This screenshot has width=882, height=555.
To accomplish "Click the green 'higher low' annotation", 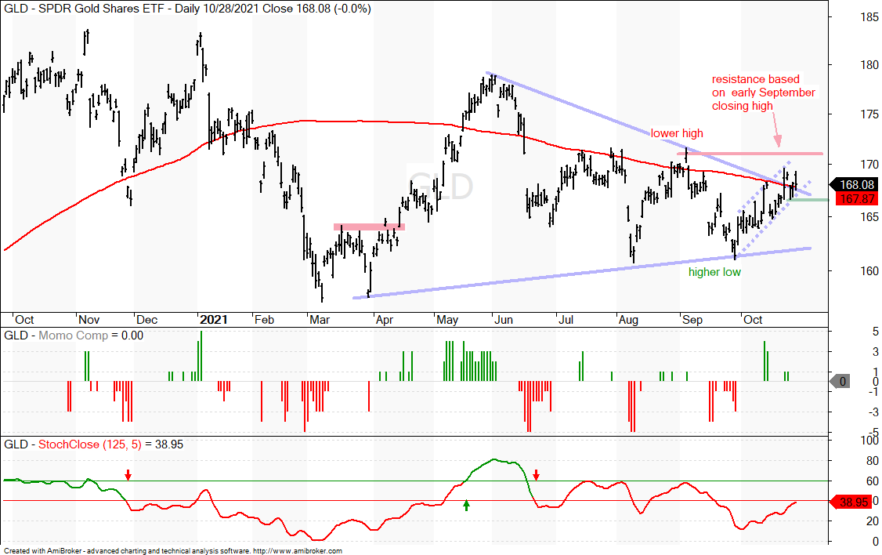I will (714, 272).
